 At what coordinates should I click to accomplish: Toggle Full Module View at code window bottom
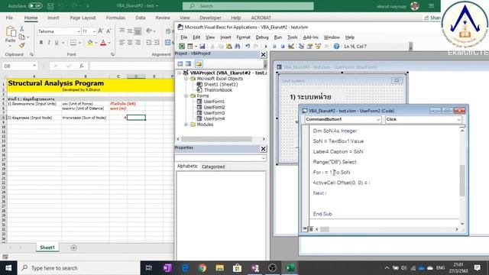[x=310, y=229]
